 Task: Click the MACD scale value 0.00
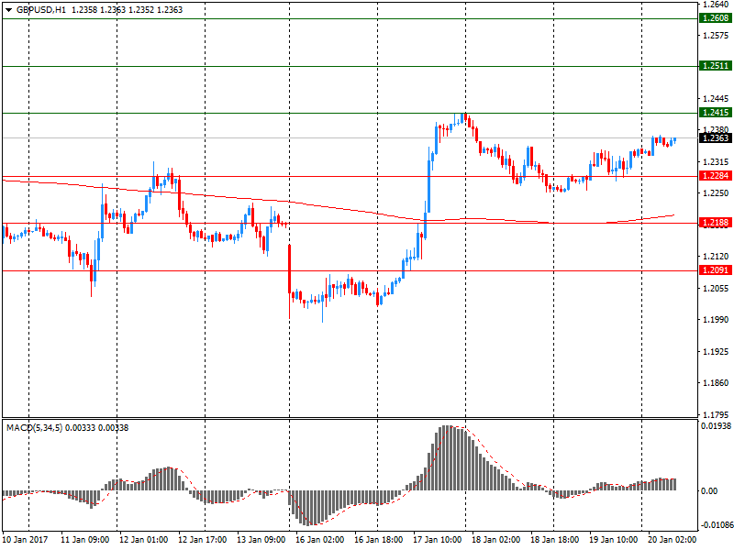click(x=709, y=491)
